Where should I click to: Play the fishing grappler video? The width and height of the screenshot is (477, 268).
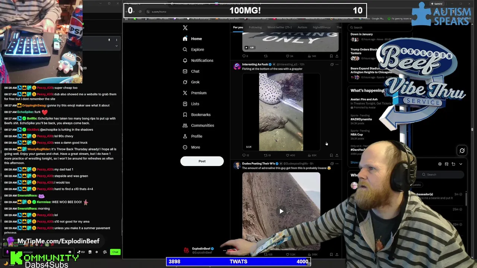tap(281, 112)
